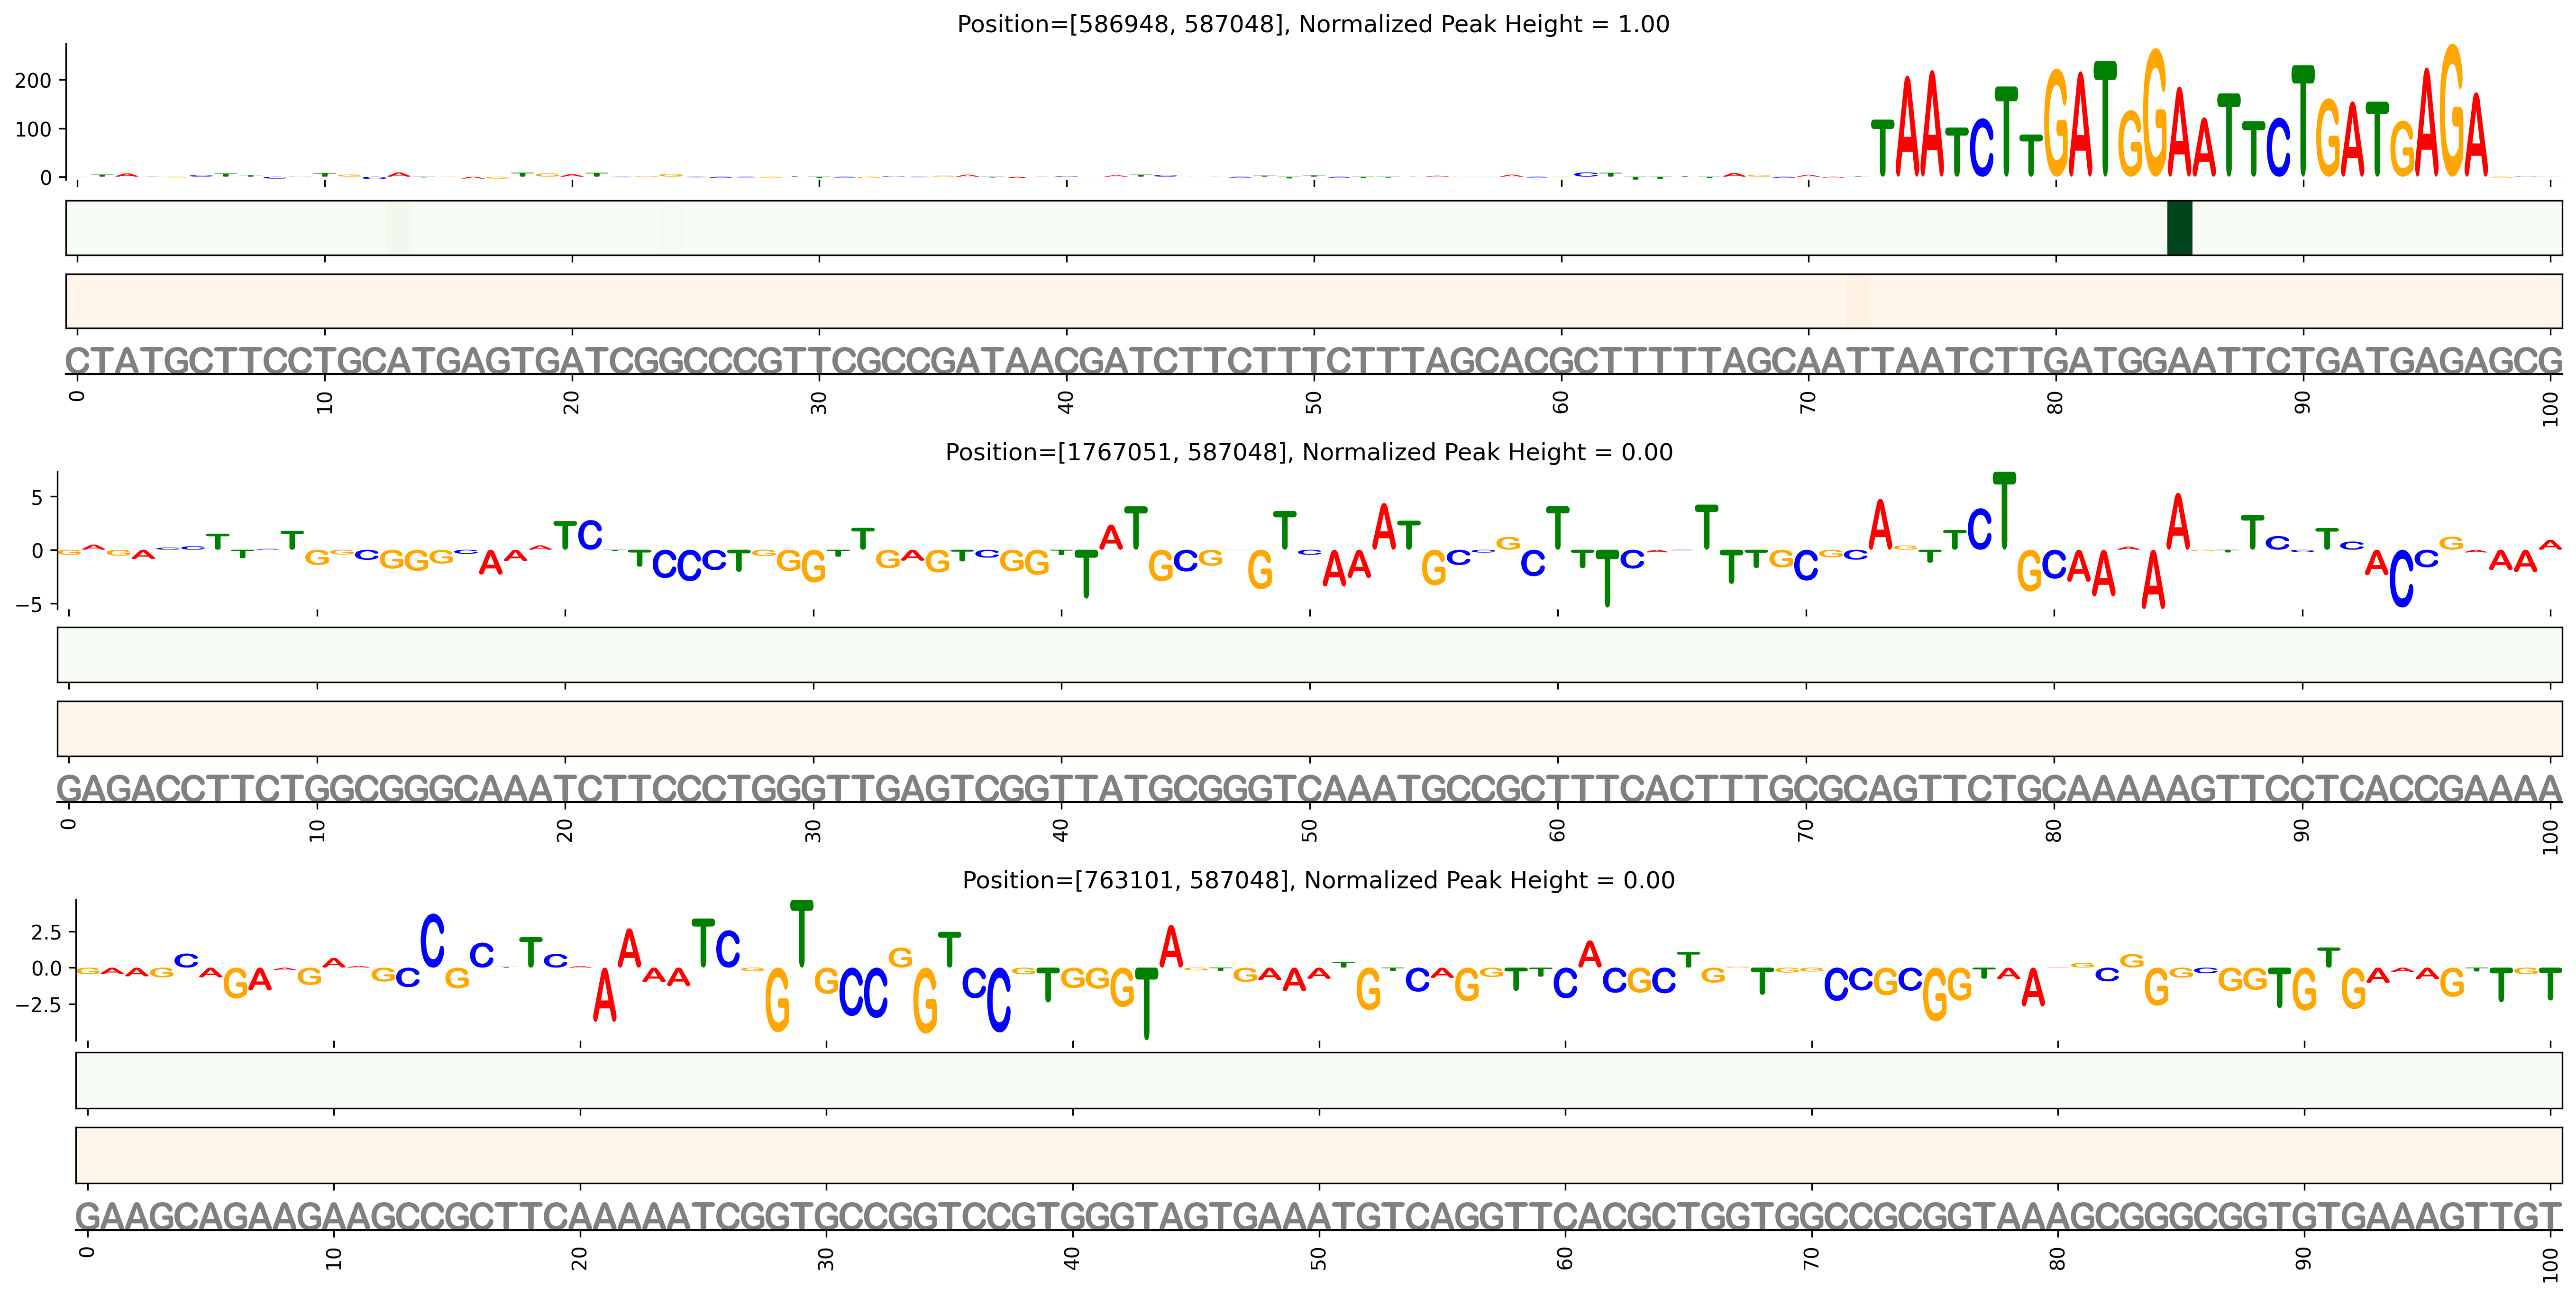2576x1296 pixels.
Task: Click the green heatmap strip in the bottom panel
Action: (x=1319, y=1080)
